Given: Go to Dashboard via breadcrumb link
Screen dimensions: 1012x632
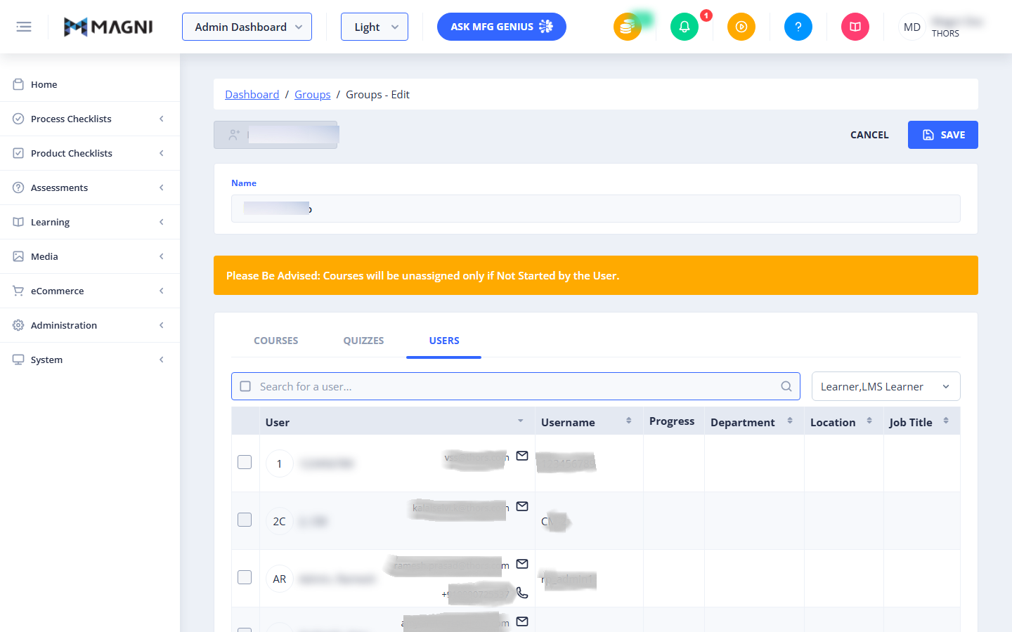Looking at the screenshot, I should click(252, 94).
